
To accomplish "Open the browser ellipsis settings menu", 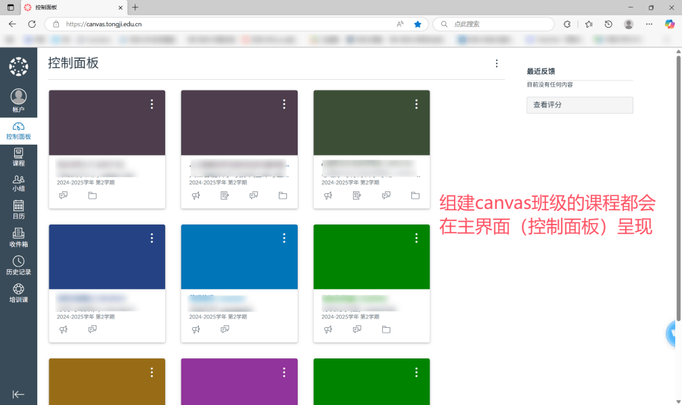I will (x=648, y=23).
